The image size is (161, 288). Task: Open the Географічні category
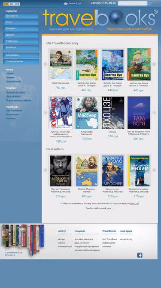[x=21, y=16]
